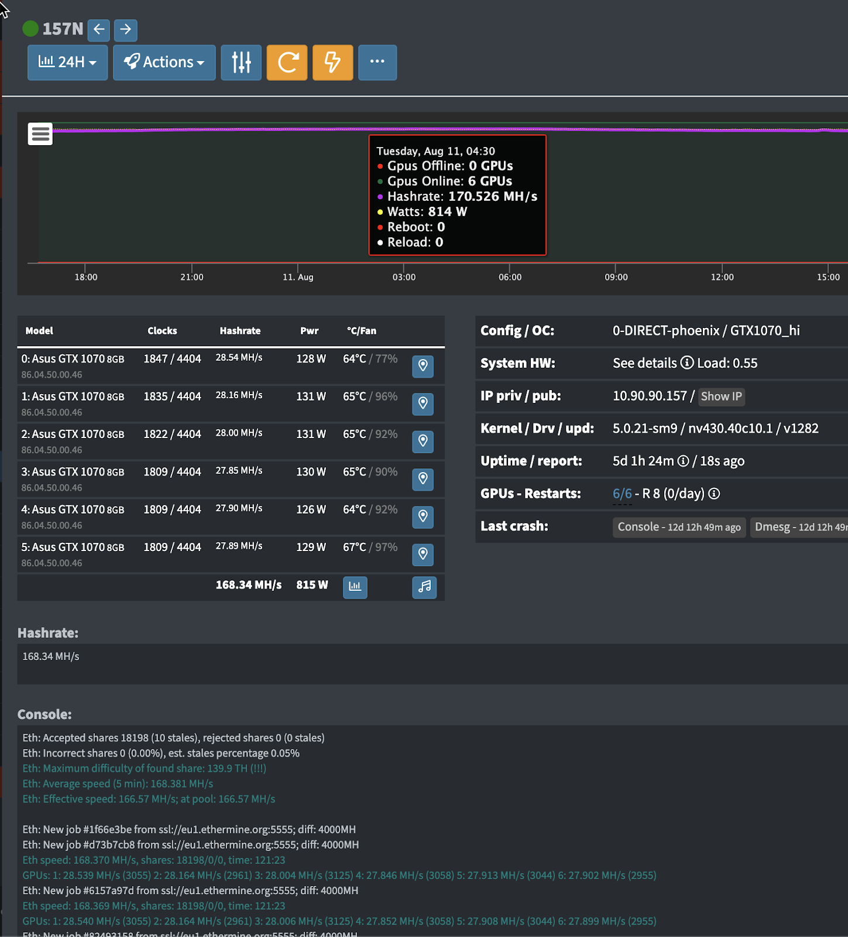Open the three dots more options menu
The image size is (848, 937).
point(377,62)
